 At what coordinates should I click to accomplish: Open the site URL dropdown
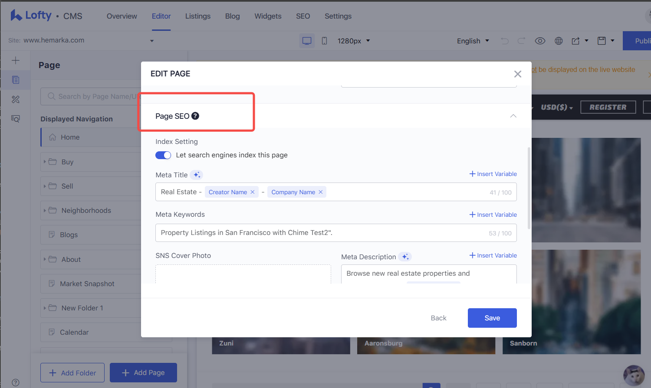click(152, 41)
